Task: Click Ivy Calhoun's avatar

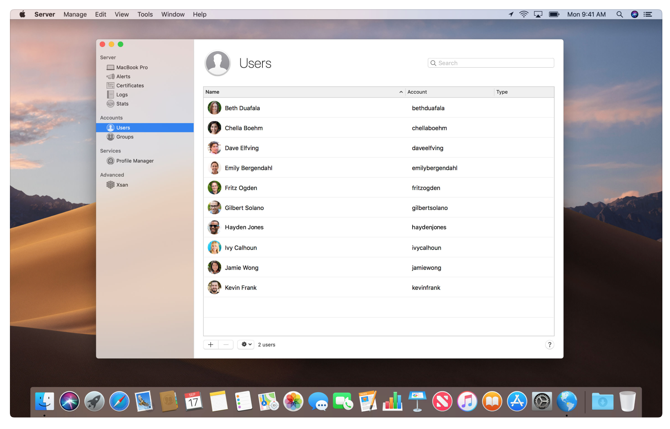Action: click(214, 247)
